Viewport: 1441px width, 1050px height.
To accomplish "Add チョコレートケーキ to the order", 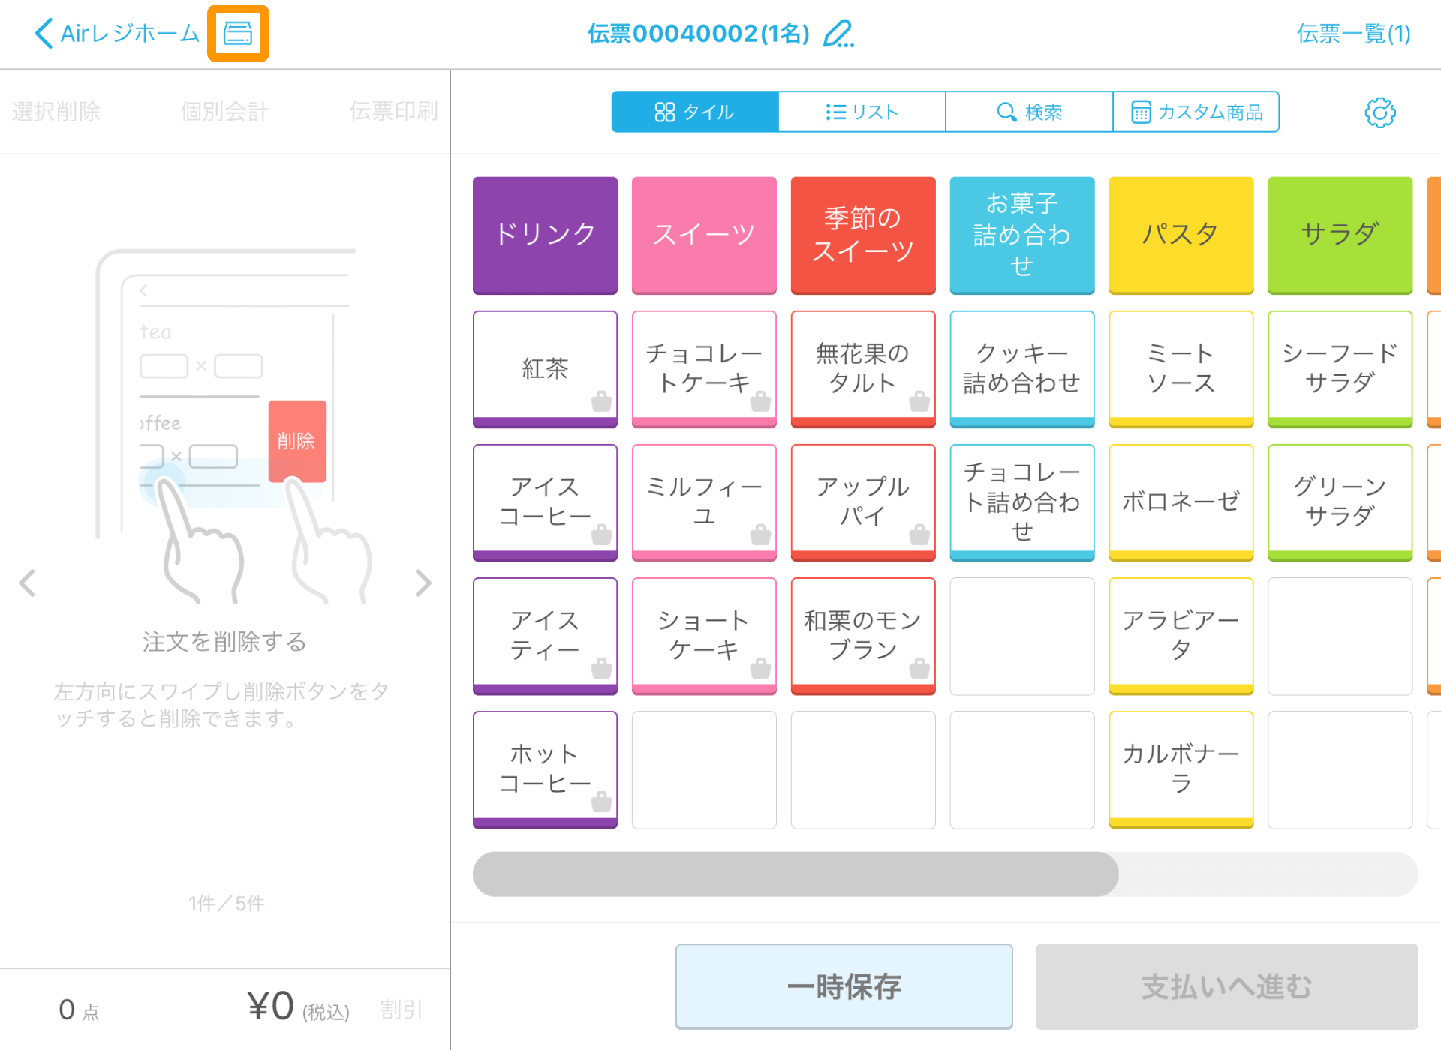I will click(x=704, y=369).
